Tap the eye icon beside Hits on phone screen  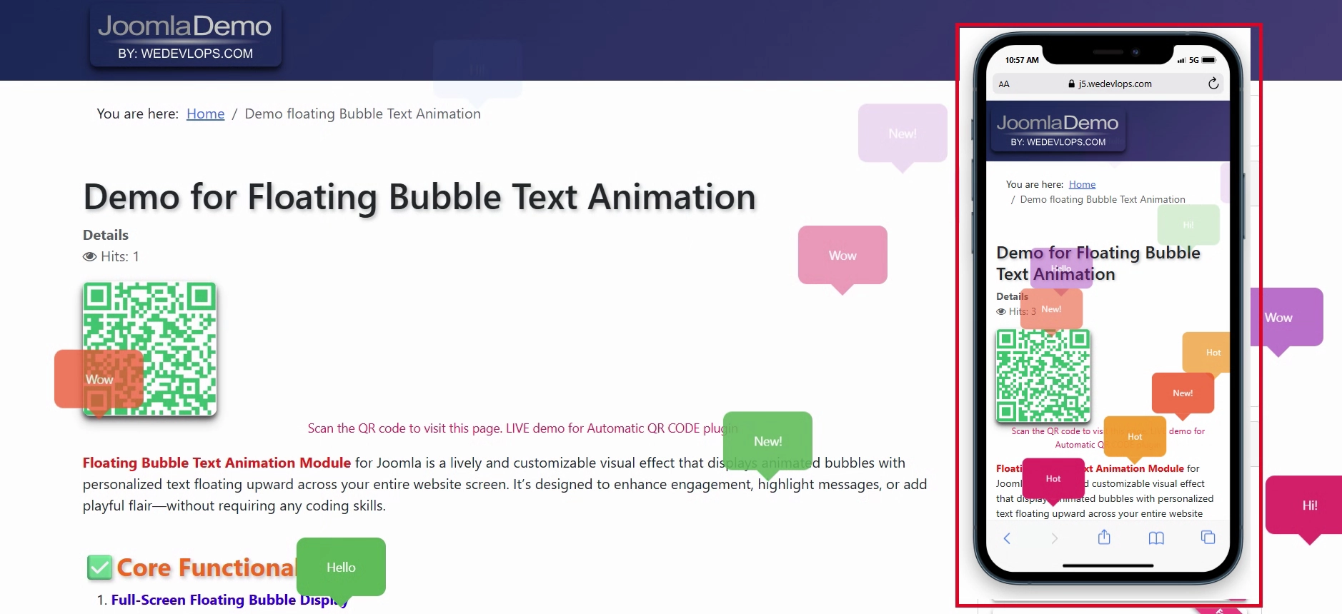[x=1001, y=311]
